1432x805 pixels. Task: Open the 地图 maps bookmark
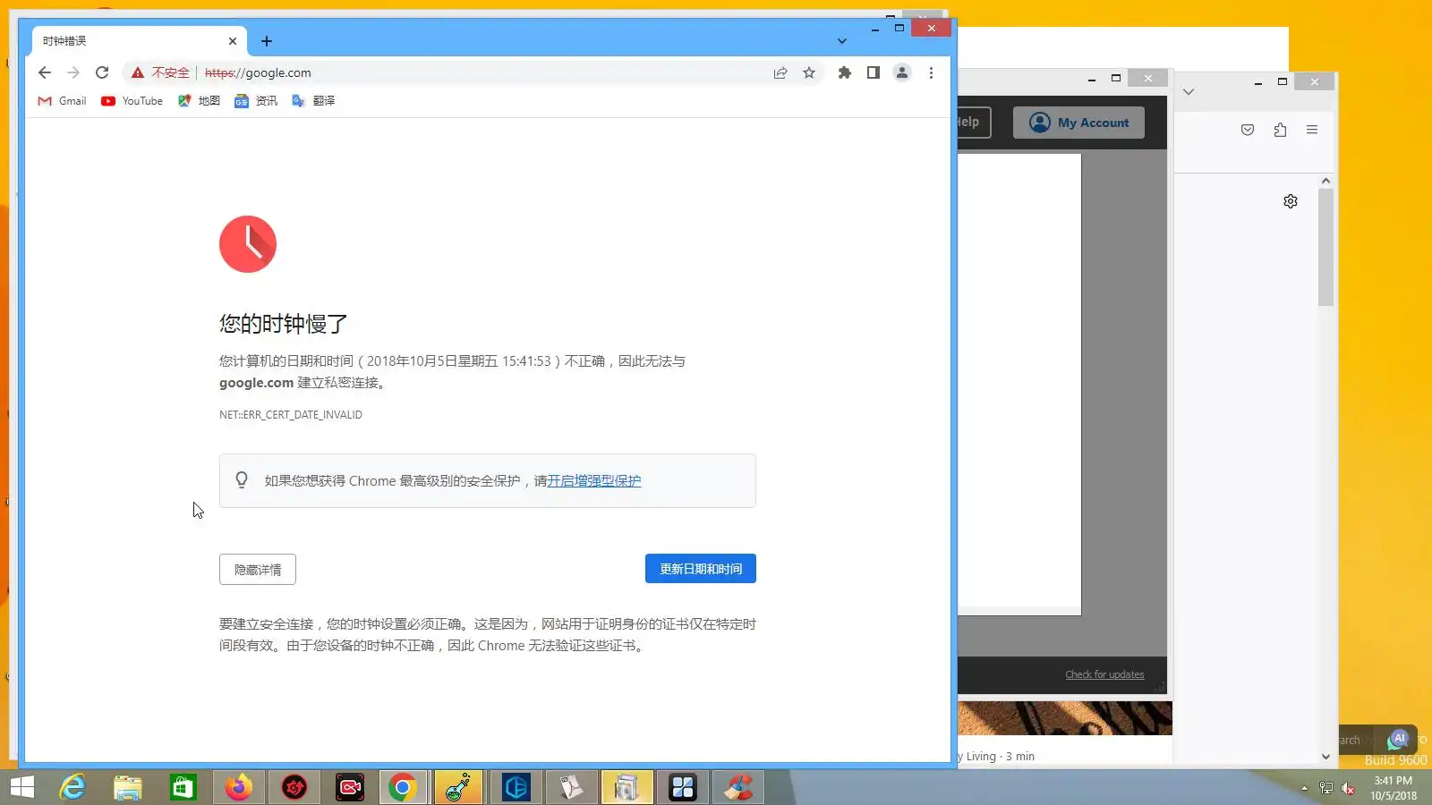pyautogui.click(x=199, y=101)
